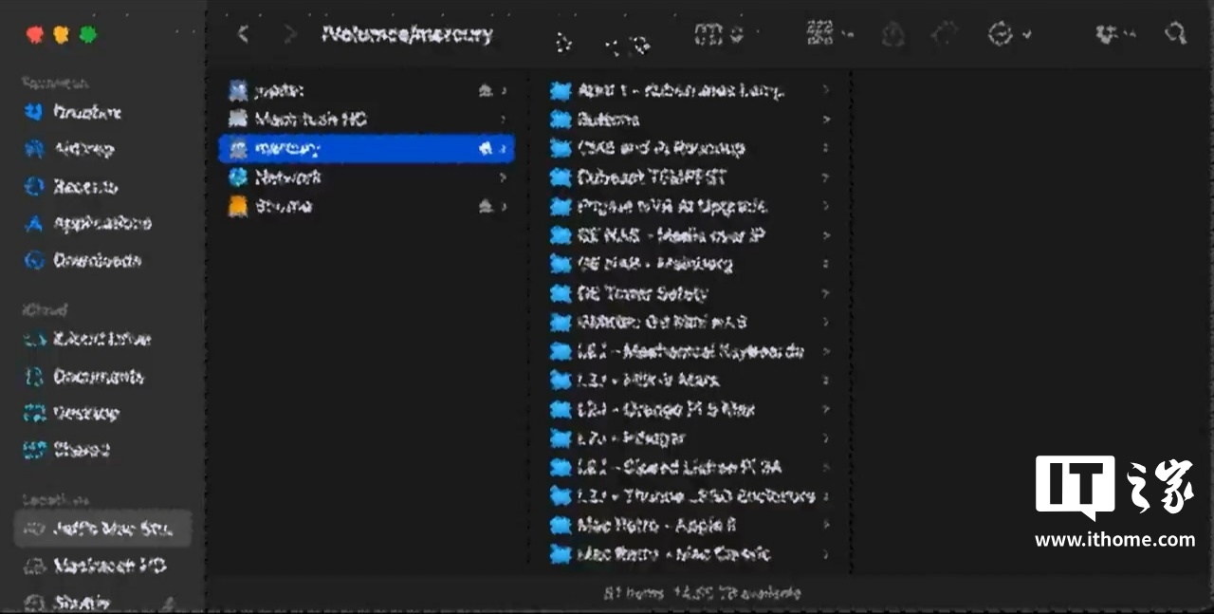This screenshot has width=1214, height=614.
Task: Select the Mac Retro - Mac Classic folder name
Action: pyautogui.click(x=674, y=553)
